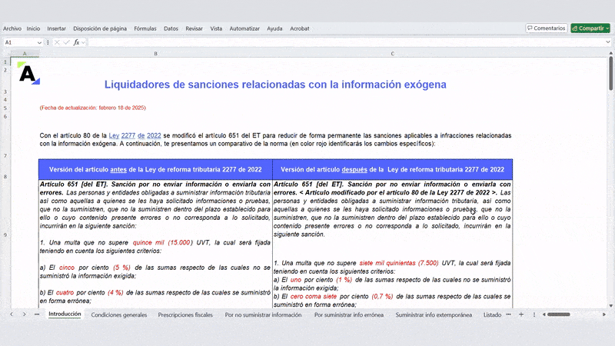The image size is (615, 346).
Task: Click header 'Versión del artículo antes'
Action: 155,169
